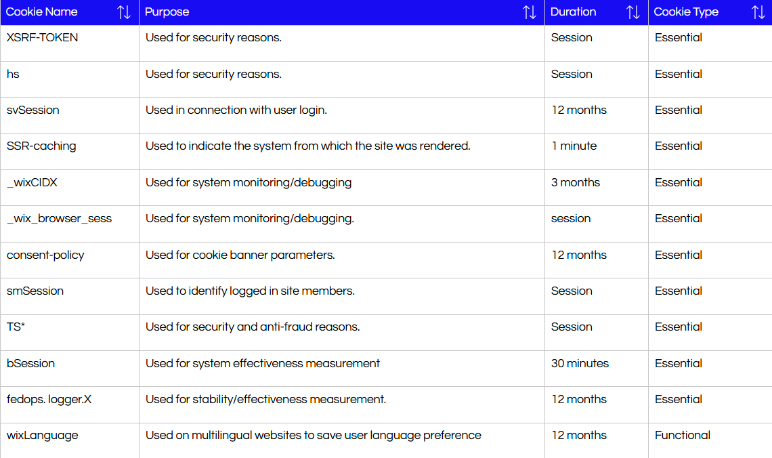Select the Cookie Name column header
The height and width of the screenshot is (458, 772).
coord(42,12)
